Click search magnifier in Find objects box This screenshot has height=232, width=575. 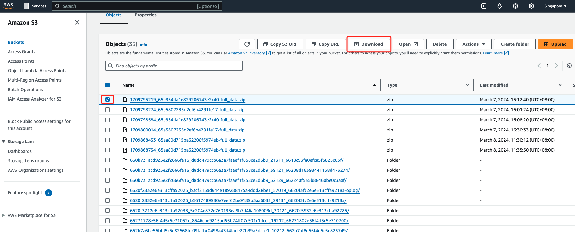point(110,66)
